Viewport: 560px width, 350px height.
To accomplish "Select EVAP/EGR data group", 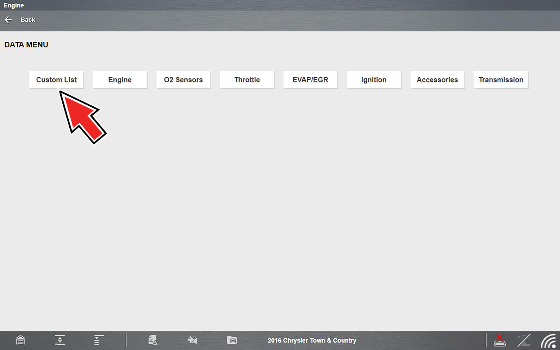I will click(310, 80).
